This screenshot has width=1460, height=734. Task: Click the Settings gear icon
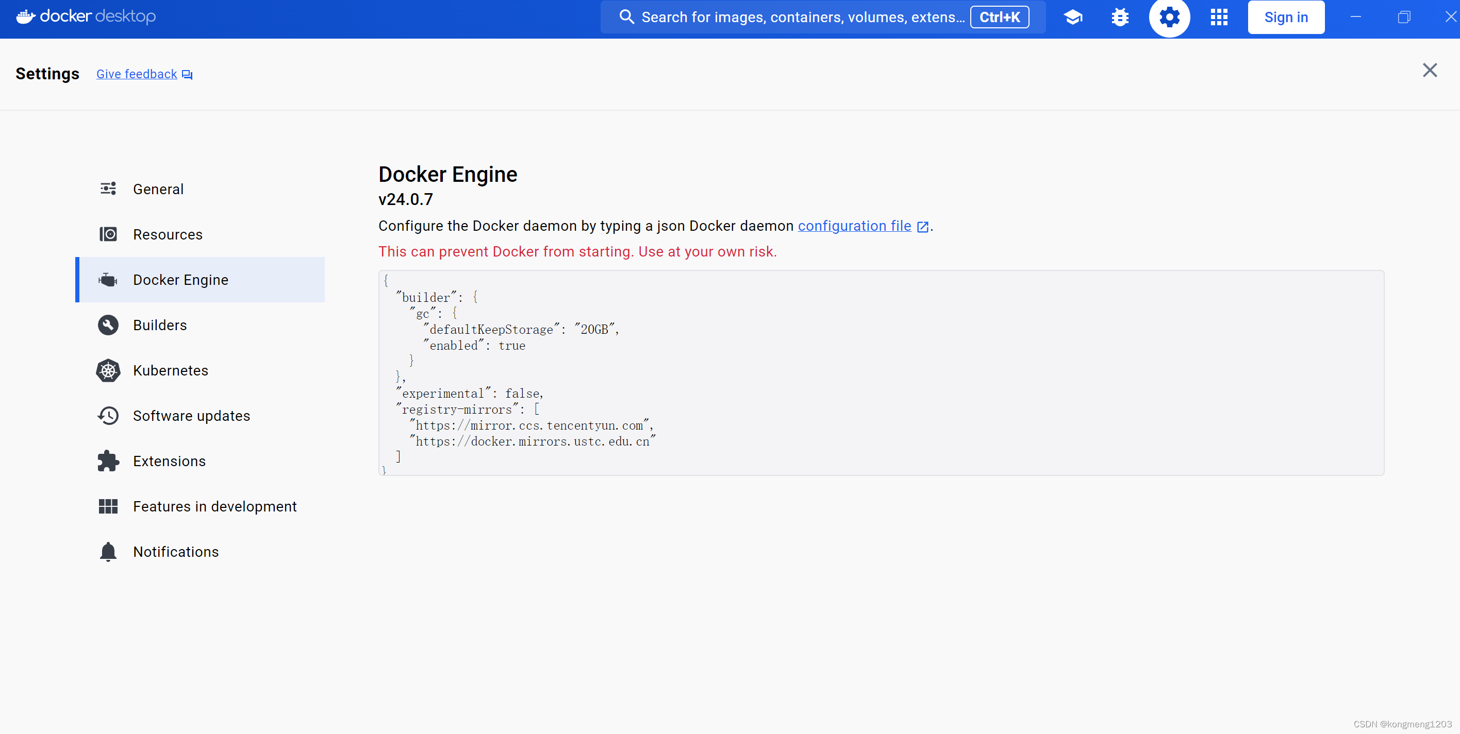(1169, 17)
